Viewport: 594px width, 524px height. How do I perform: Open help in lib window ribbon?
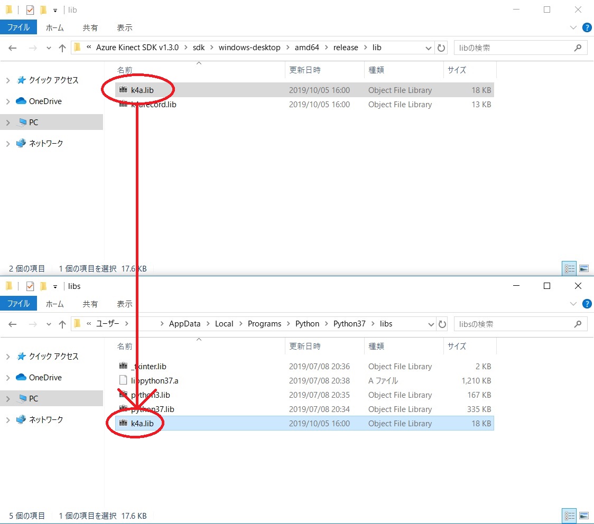587,27
